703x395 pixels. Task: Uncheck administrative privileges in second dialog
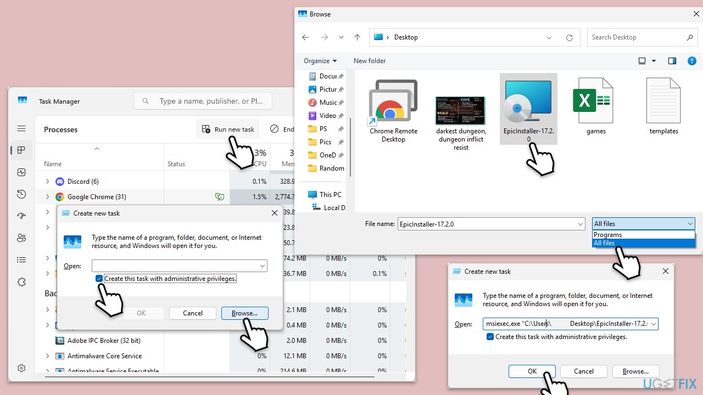(489, 336)
